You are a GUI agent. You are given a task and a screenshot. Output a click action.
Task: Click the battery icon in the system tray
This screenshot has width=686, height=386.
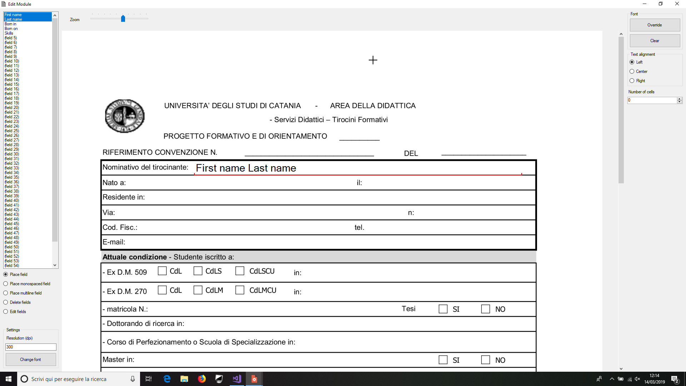[x=621, y=379]
